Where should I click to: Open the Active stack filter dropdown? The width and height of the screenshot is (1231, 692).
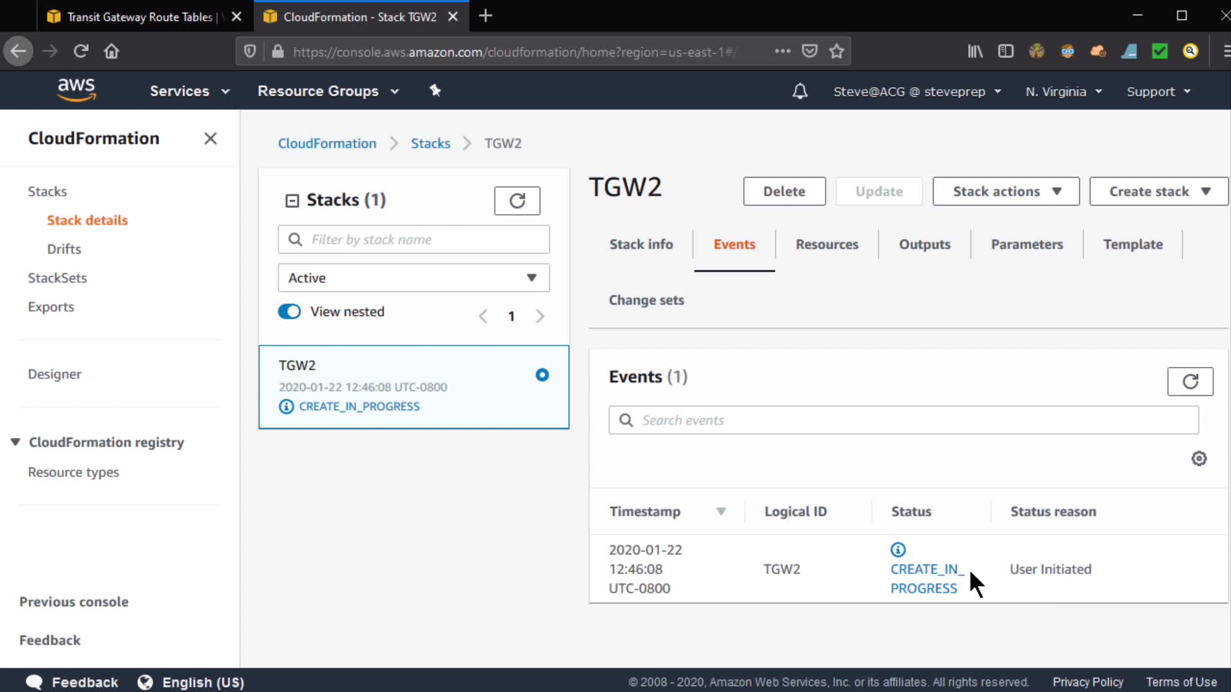pos(414,278)
